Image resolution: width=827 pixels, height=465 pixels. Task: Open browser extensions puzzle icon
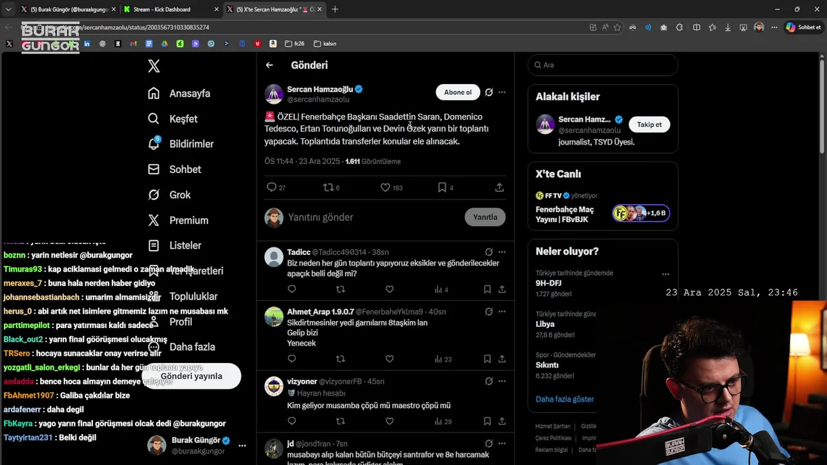[680, 27]
